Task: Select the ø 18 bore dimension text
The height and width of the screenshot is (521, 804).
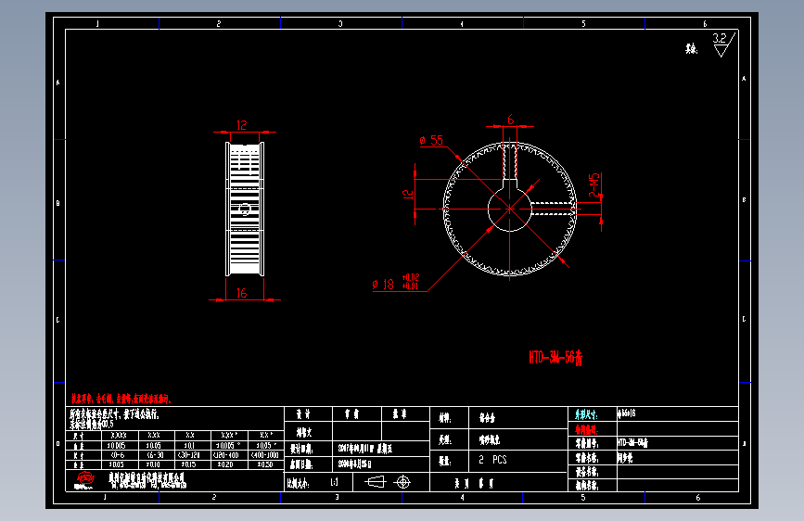Action: click(x=384, y=285)
